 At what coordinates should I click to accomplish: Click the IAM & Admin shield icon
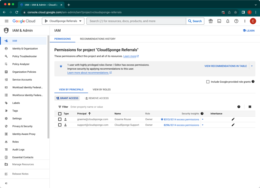pos(6,30)
